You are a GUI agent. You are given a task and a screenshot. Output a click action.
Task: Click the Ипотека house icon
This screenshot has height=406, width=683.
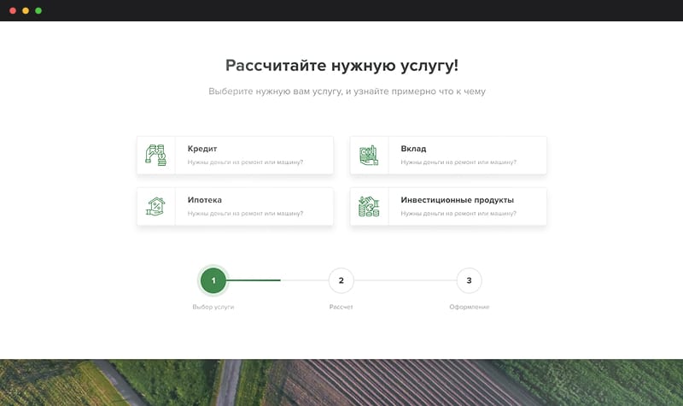pyautogui.click(x=155, y=206)
